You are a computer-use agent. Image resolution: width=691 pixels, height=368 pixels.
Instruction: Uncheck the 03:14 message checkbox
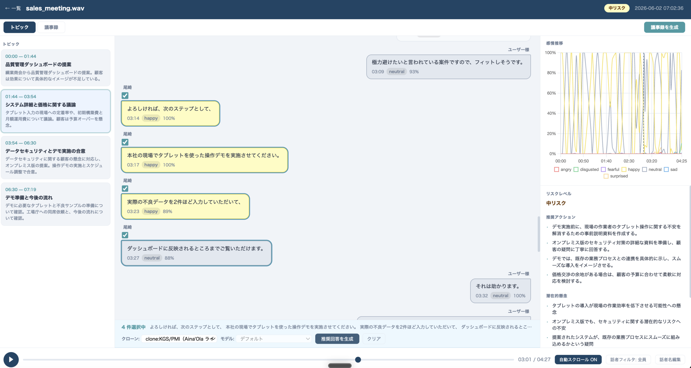pos(125,95)
